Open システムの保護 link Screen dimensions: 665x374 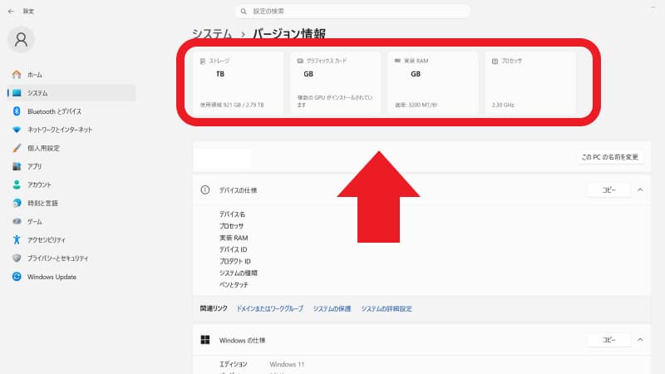pyautogui.click(x=332, y=308)
